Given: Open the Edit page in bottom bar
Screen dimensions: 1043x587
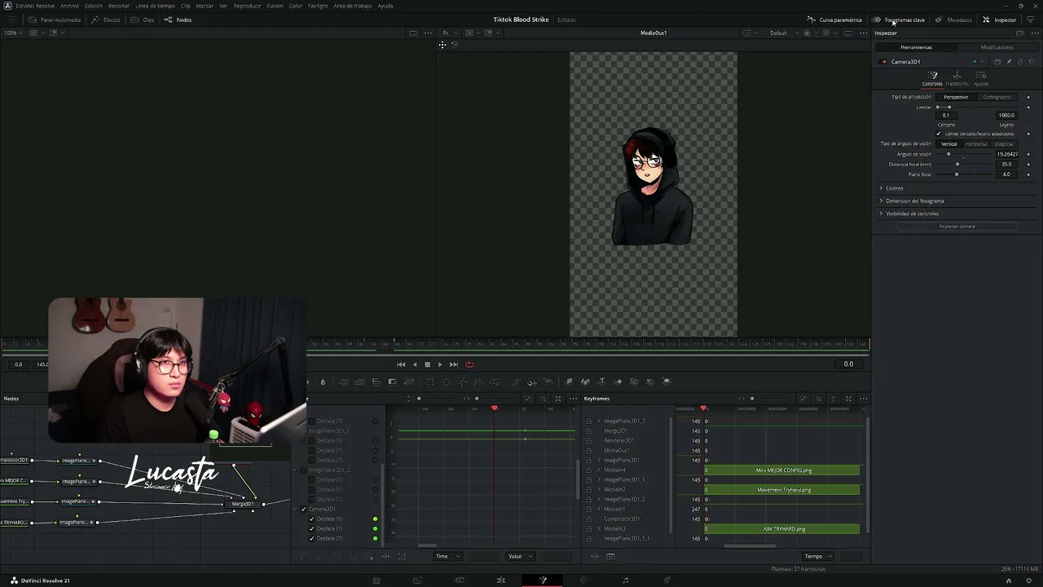Looking at the screenshot, I should [501, 580].
